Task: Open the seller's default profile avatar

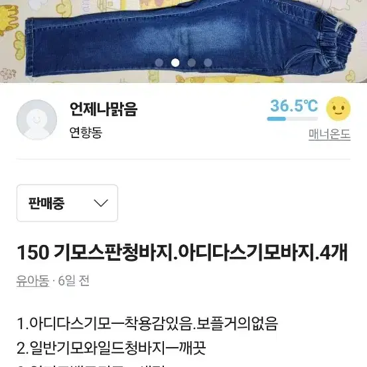Action: point(37,119)
